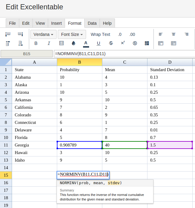The image size is (195, 208).
Task: Click the superscript icon
Action: (123, 43)
